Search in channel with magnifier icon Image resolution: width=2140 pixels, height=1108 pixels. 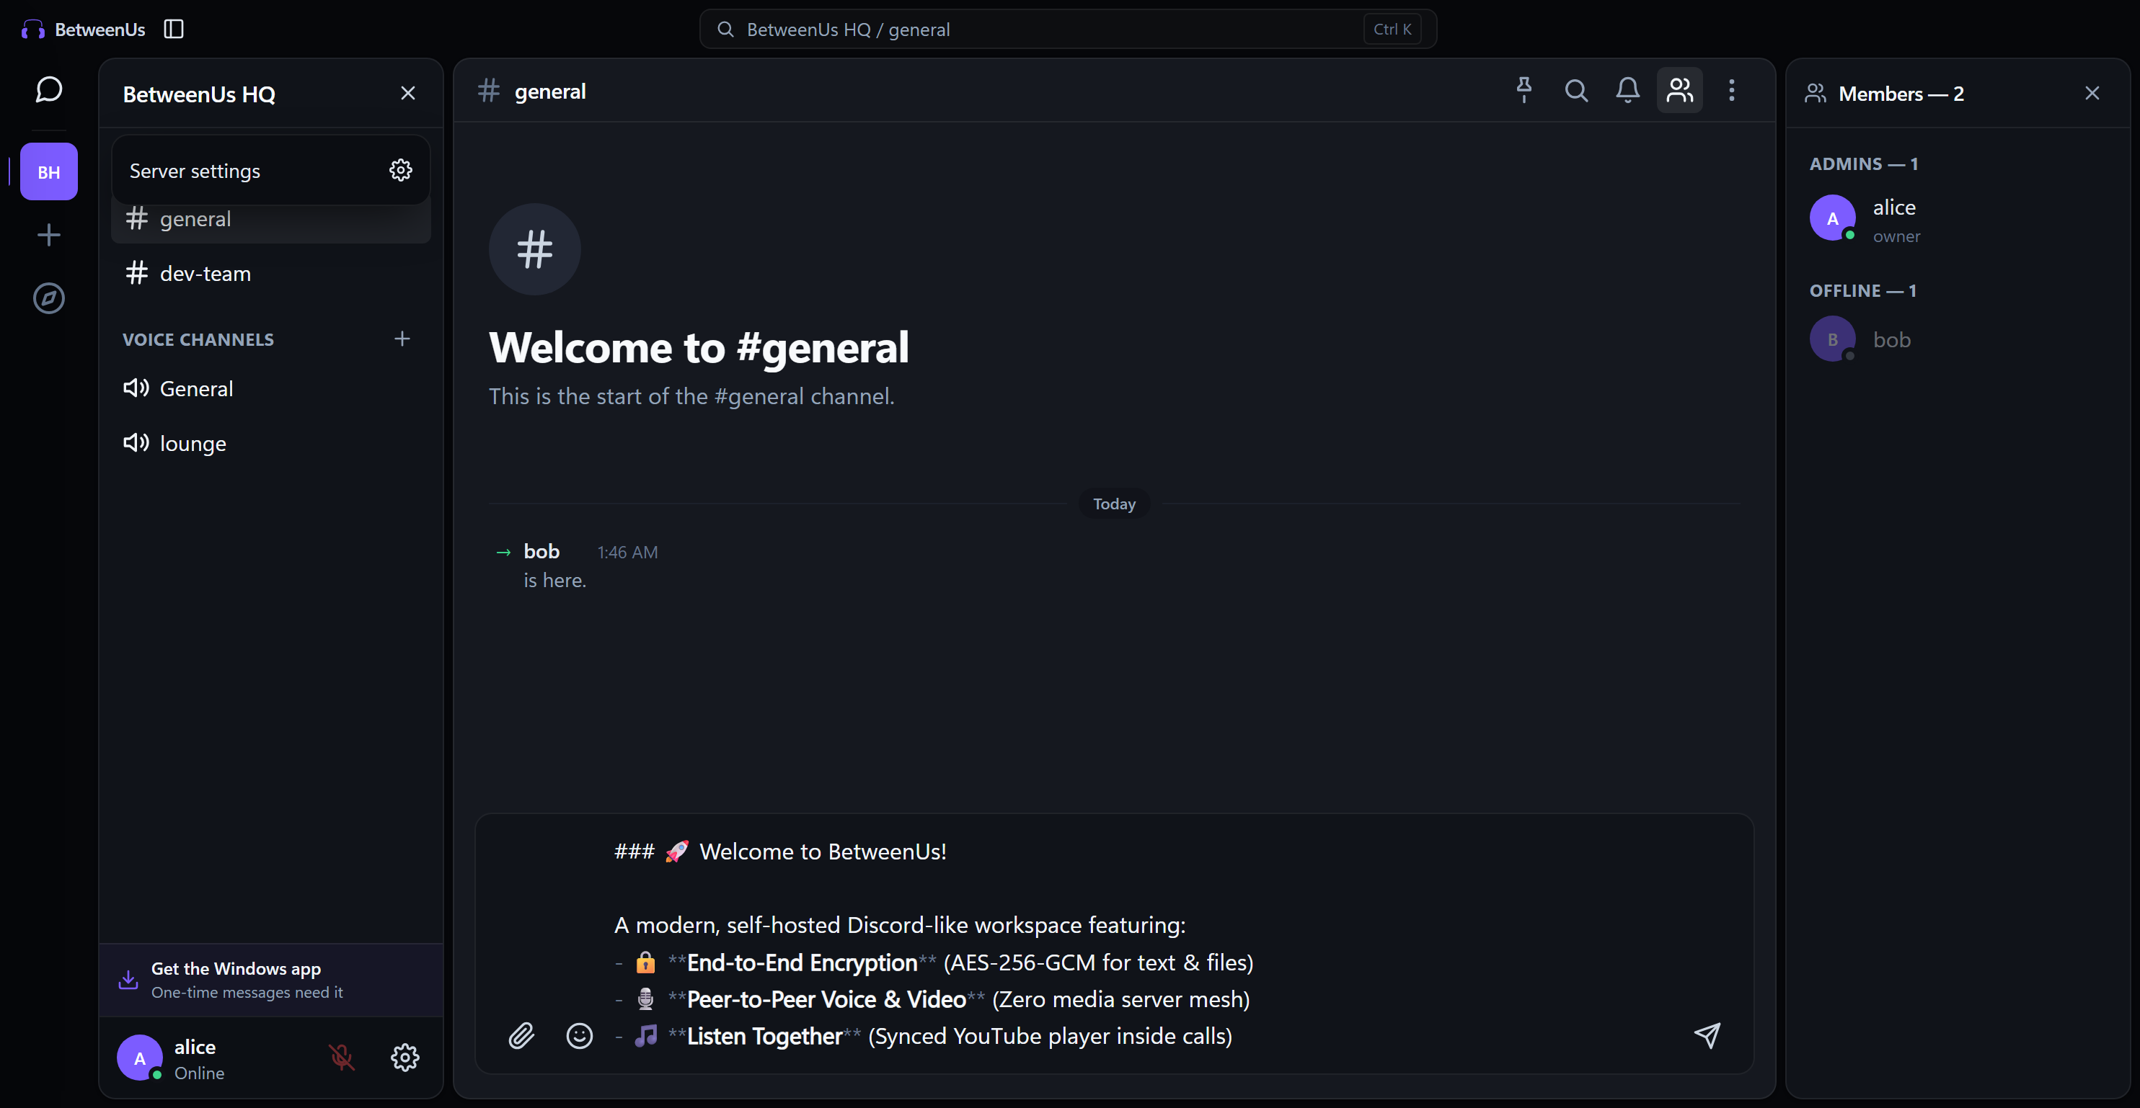click(1577, 89)
